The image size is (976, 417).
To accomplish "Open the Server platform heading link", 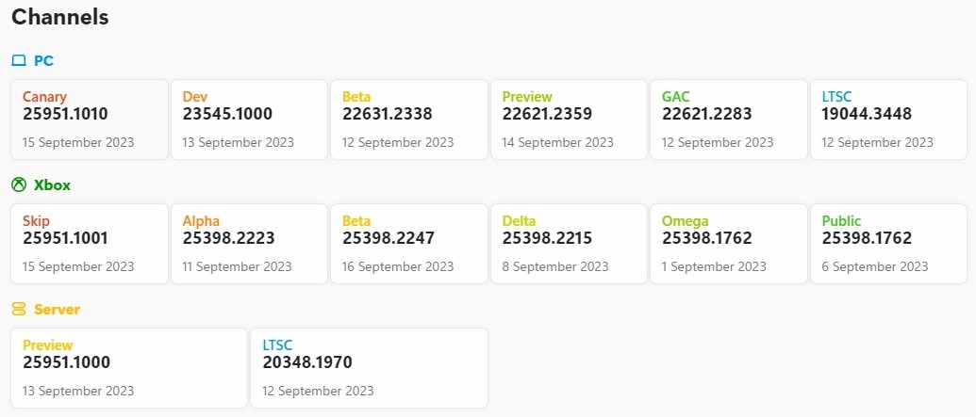I will (x=57, y=310).
